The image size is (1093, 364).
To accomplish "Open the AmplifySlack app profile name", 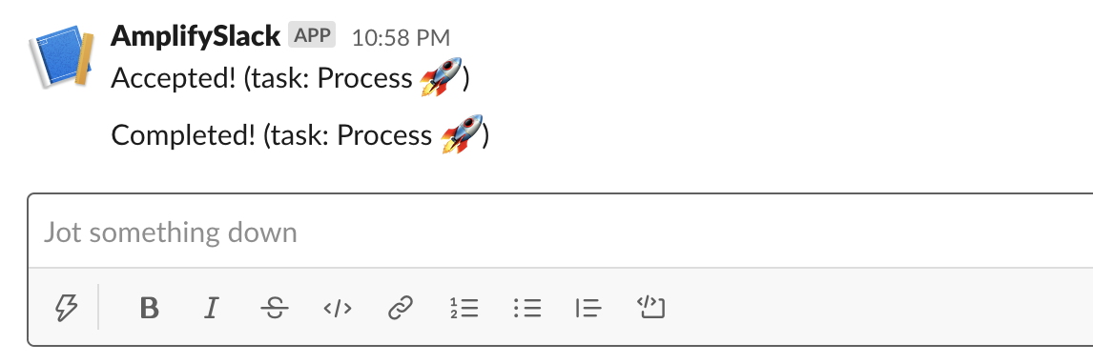I will (196, 36).
